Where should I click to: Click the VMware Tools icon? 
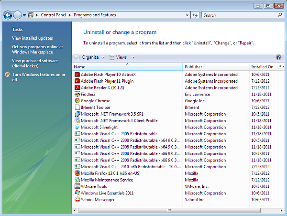point(77,186)
